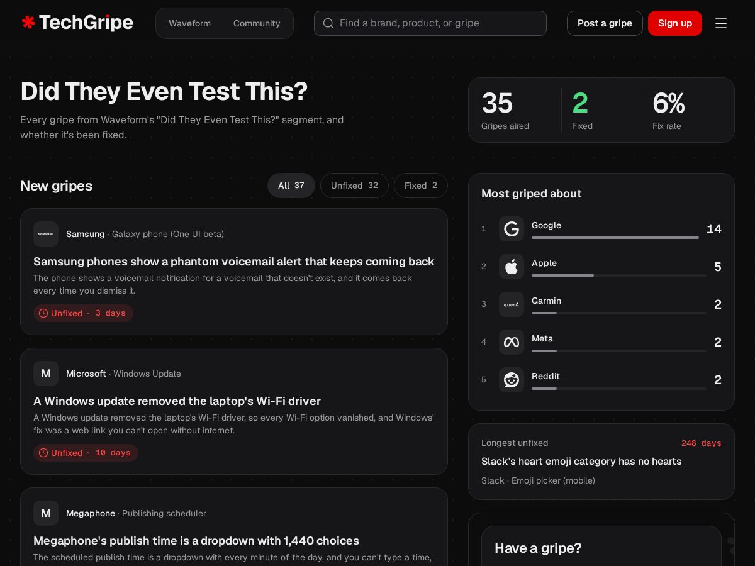Viewport: 755px width, 566px height.
Task: Click Reddit's gripe count bar
Action: click(619, 389)
